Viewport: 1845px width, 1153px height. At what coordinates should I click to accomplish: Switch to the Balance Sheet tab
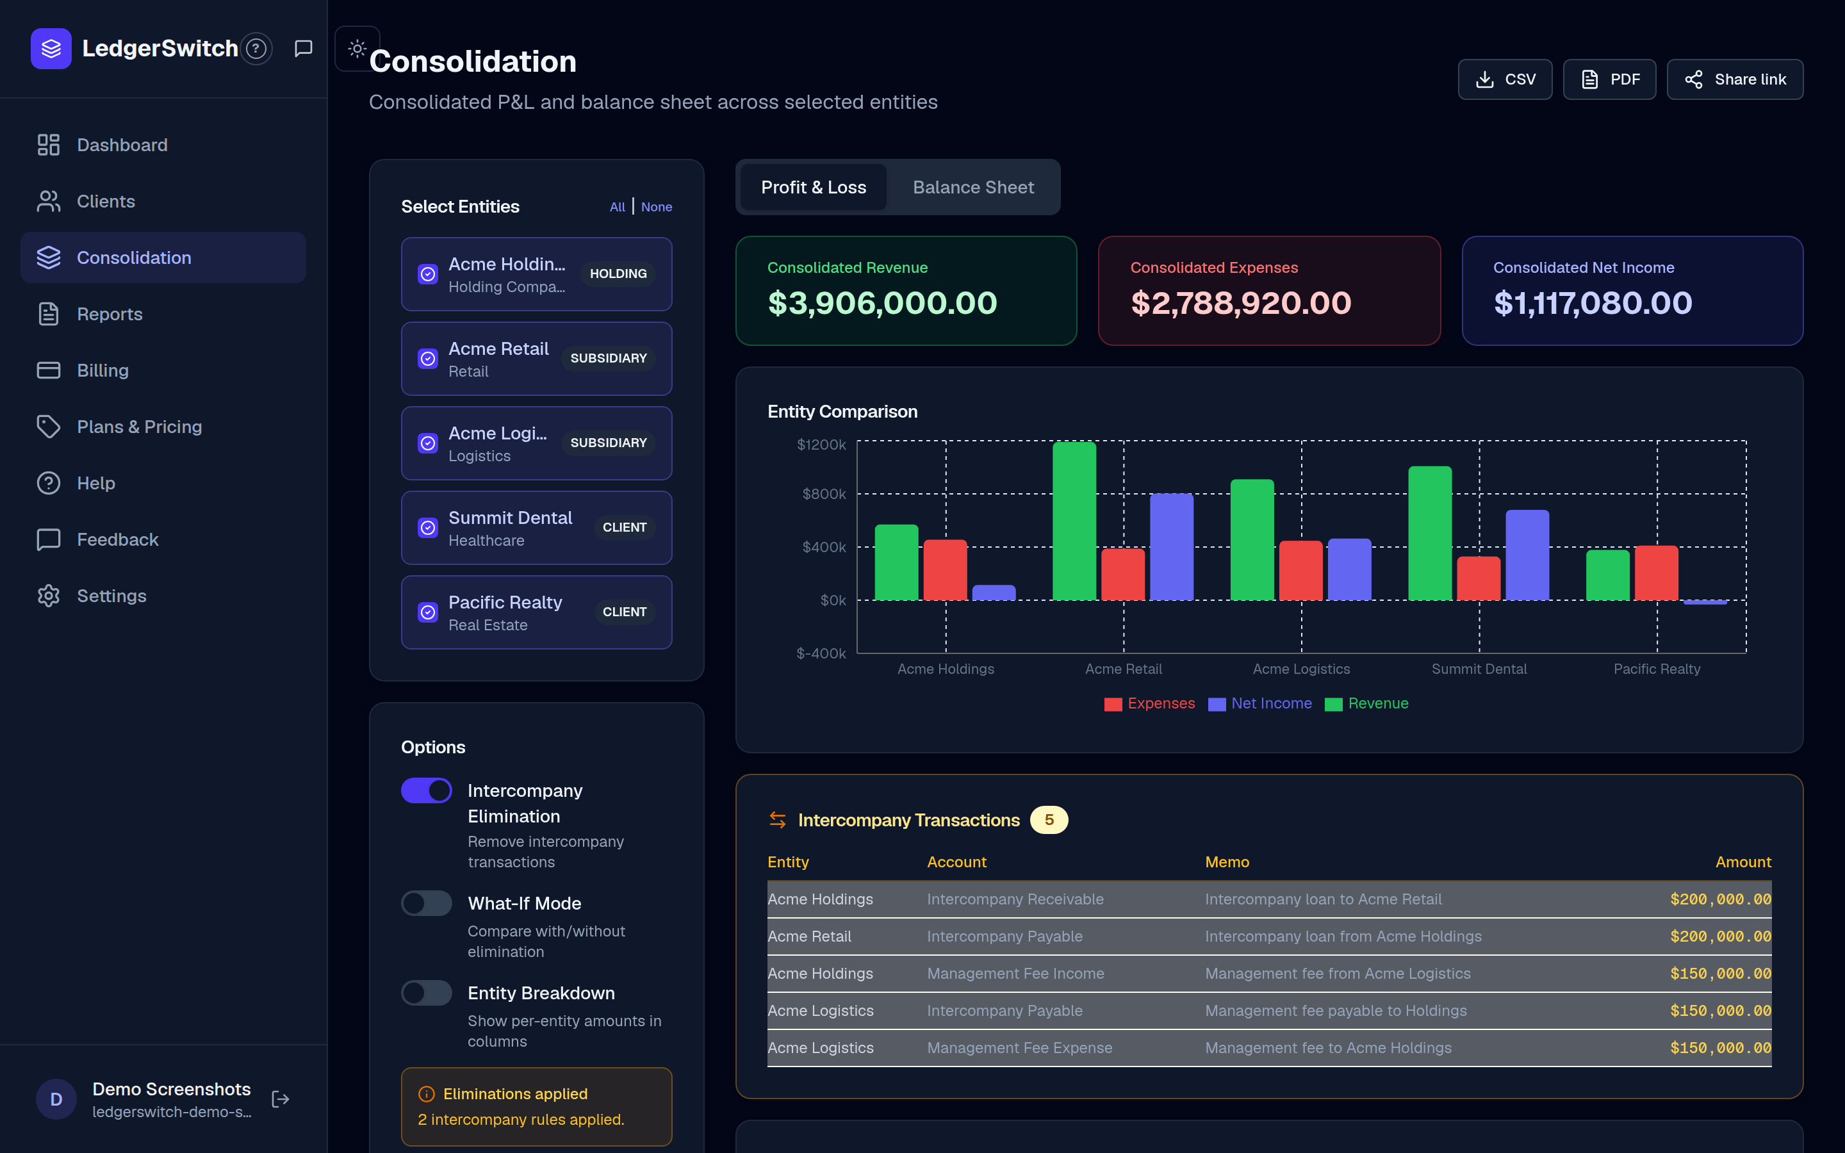[974, 187]
